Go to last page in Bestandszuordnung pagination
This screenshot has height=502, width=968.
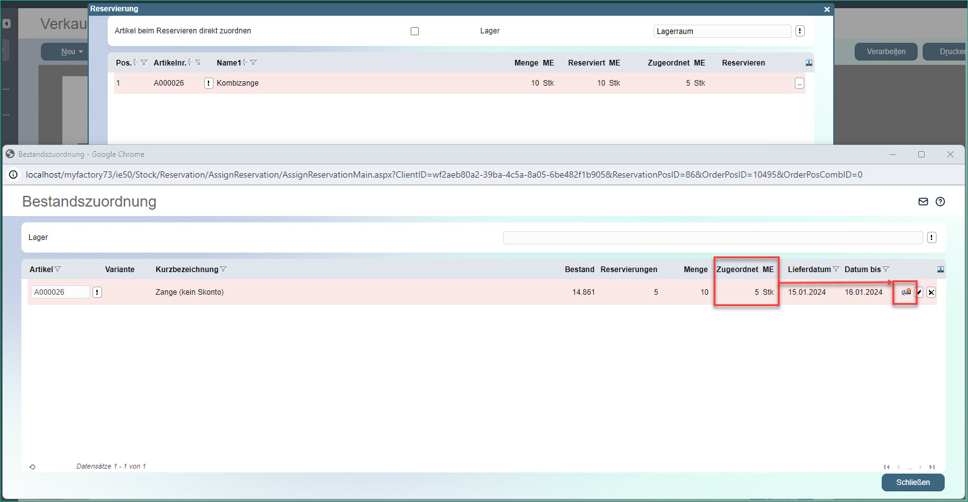click(x=932, y=467)
